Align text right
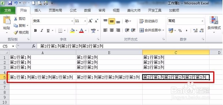223x105 pixels. [118, 30]
